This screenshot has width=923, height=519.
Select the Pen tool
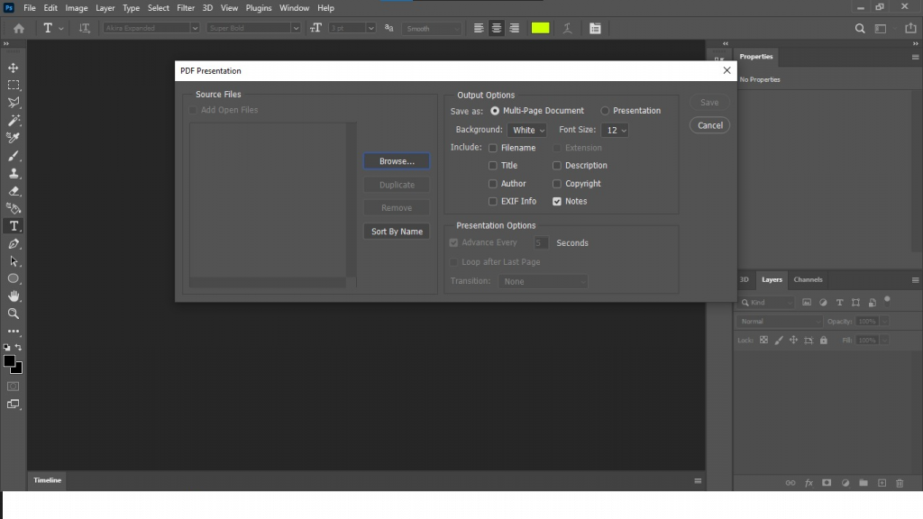point(13,245)
